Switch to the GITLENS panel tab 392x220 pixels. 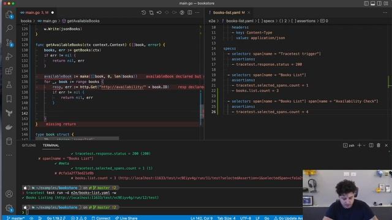[x=29, y=145]
